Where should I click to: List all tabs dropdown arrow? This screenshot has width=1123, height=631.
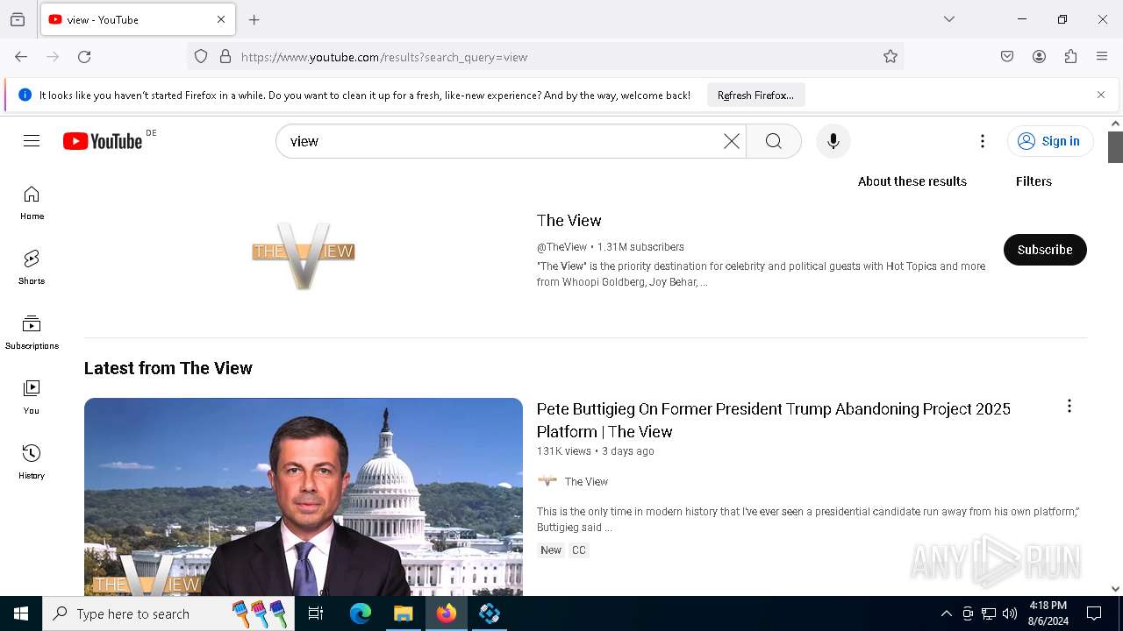[948, 19]
